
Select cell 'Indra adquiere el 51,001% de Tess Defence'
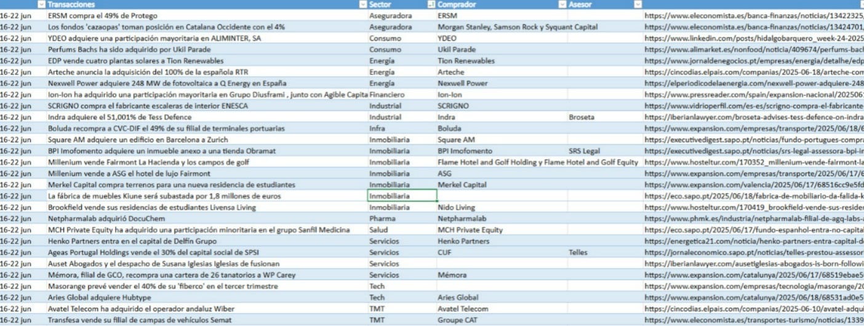pos(207,117)
